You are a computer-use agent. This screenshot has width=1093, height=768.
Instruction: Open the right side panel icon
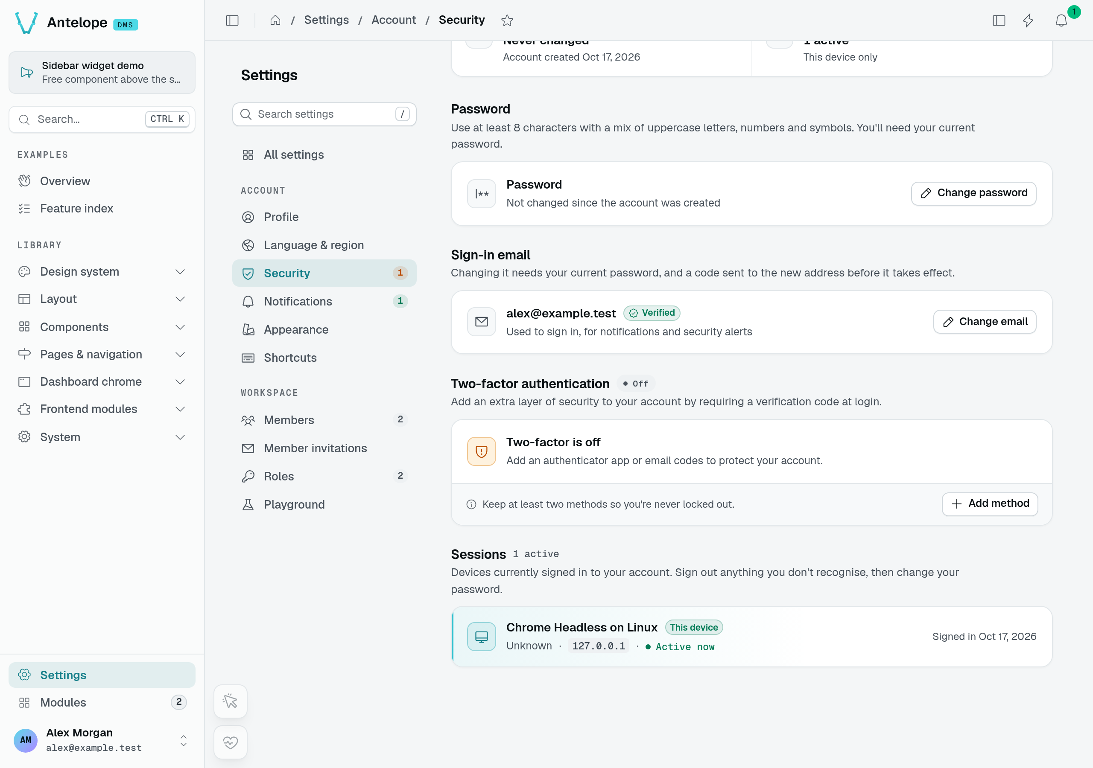(999, 20)
